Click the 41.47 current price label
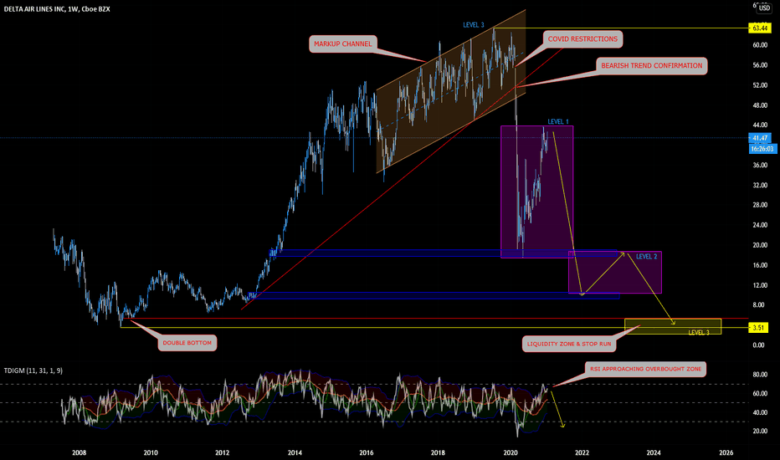The height and width of the screenshot is (460, 780). 760,138
